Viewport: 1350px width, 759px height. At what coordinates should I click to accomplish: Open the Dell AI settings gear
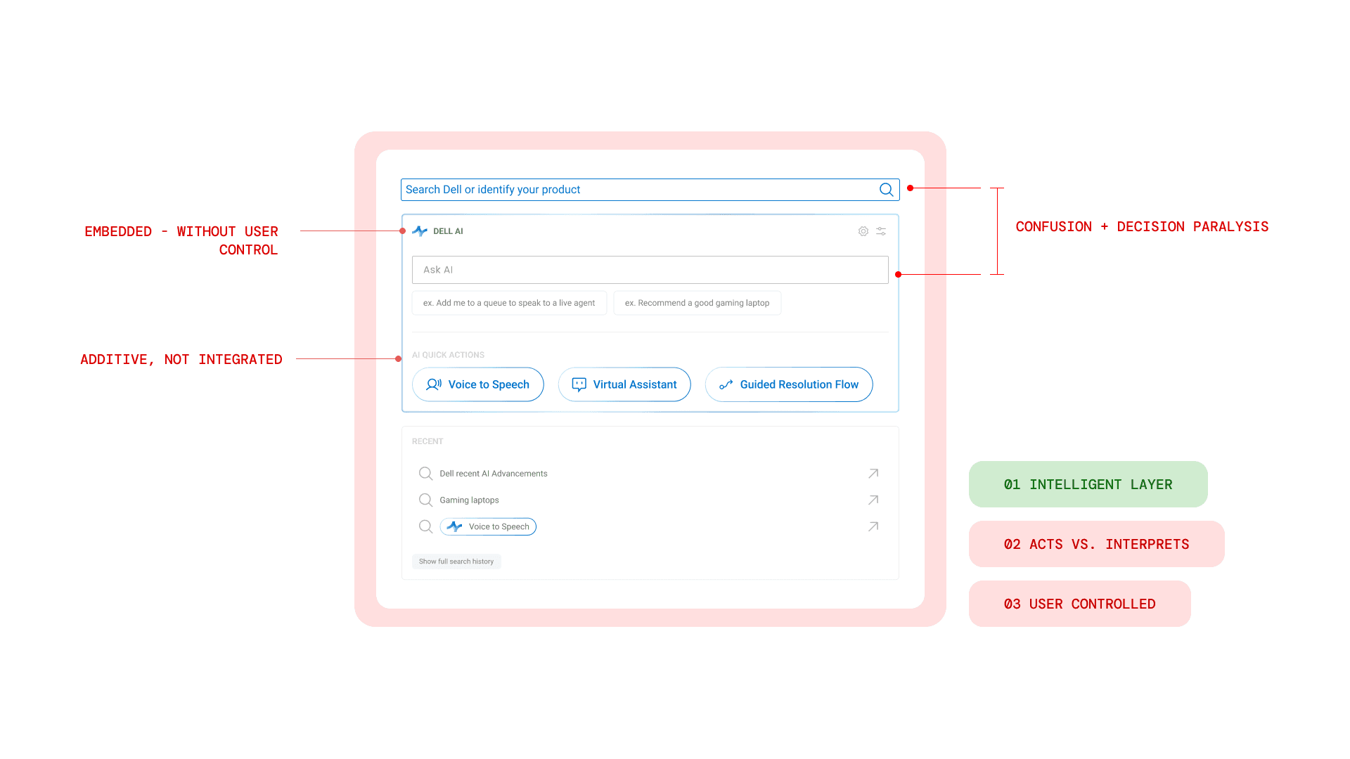(x=863, y=231)
